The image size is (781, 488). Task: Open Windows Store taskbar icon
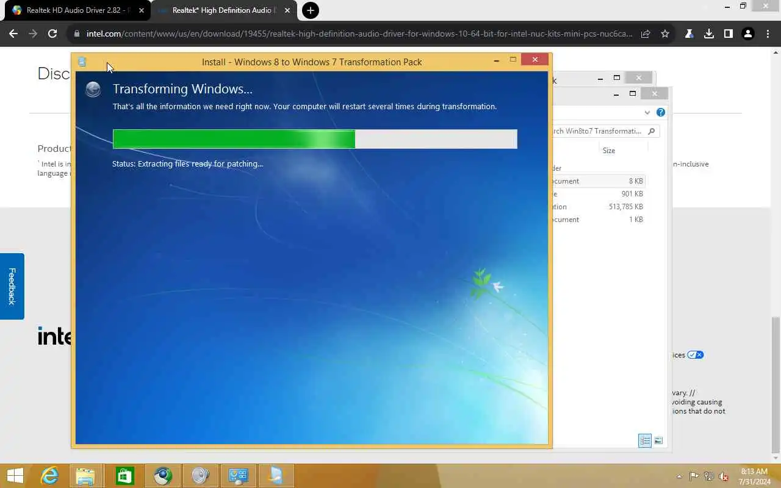(x=124, y=476)
